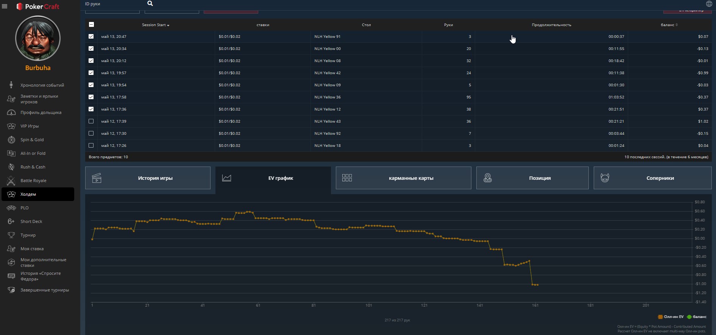
Task: Click the PLO four-cards icon
Action: (x=11, y=208)
